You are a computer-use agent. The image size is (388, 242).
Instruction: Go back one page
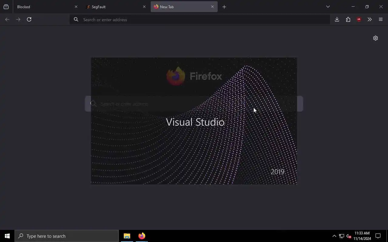click(7, 19)
